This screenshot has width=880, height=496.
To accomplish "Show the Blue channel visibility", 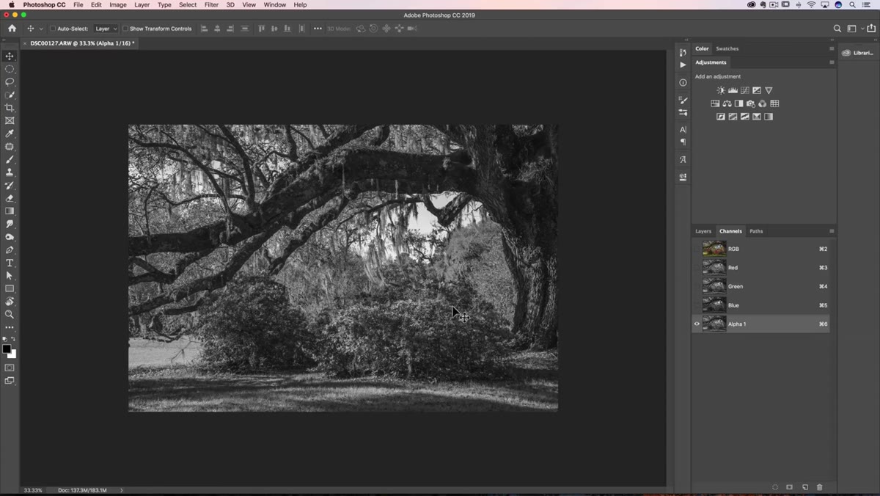I will click(697, 305).
